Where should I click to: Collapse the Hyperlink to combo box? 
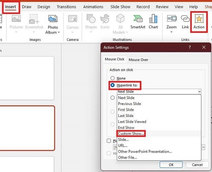point(199,92)
